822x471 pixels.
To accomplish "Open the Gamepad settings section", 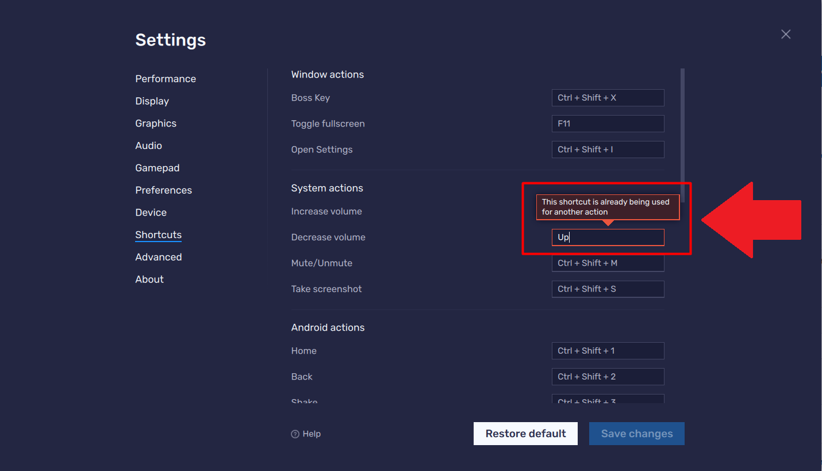I will tap(158, 167).
